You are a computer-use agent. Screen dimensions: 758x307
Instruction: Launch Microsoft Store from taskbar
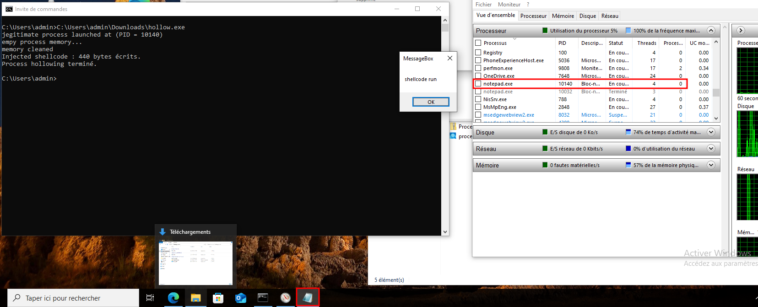218,298
